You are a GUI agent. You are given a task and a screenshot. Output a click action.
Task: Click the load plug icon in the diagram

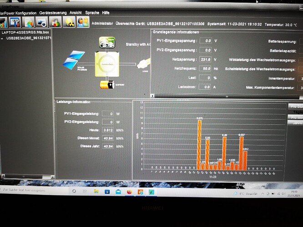coord(144,63)
